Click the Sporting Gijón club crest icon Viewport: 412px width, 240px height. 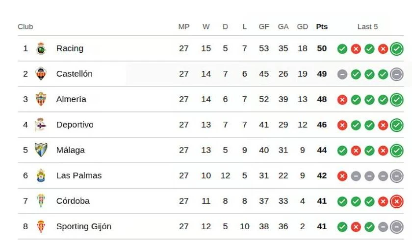pos(41,226)
